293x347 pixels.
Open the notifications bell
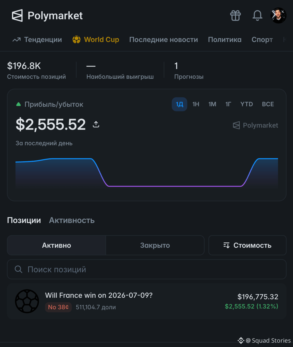pos(257,15)
